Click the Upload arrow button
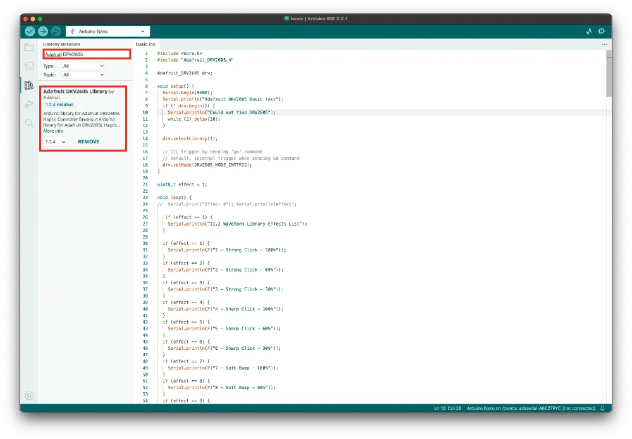Image resolution: width=632 pixels, height=439 pixels. tap(43, 31)
